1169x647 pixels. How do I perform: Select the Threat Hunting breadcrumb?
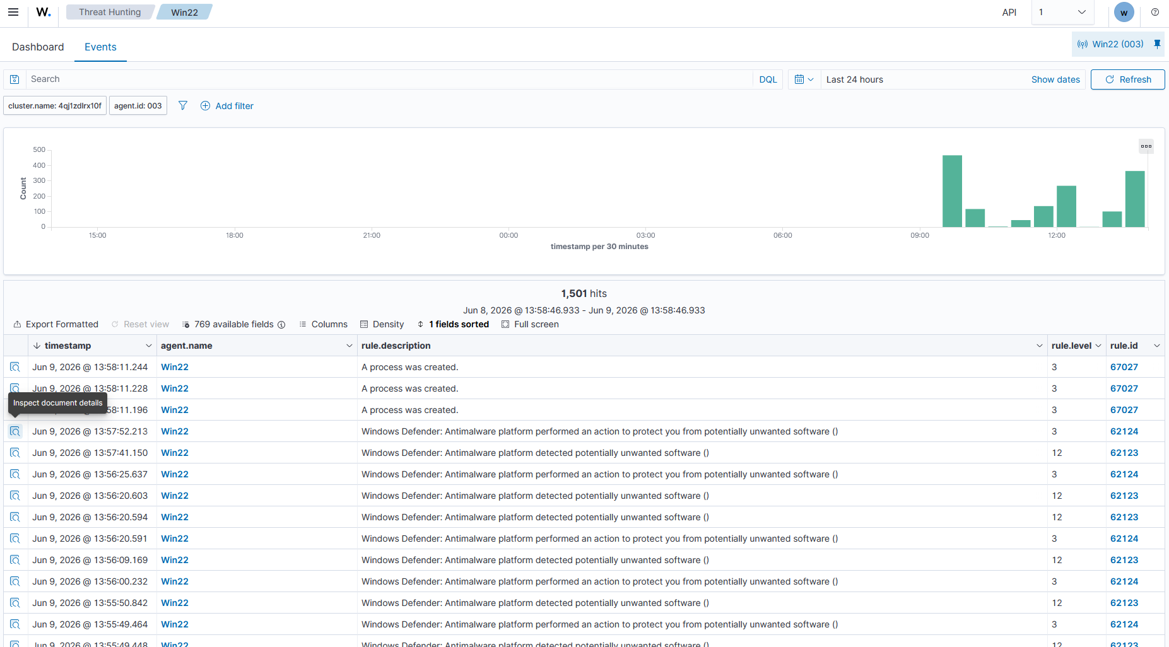pos(110,12)
